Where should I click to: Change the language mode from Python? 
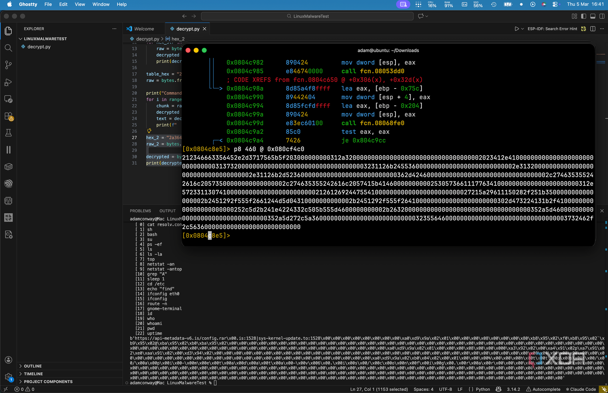[x=483, y=389]
